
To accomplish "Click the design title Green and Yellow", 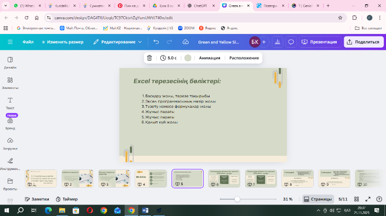I will coord(218,42).
